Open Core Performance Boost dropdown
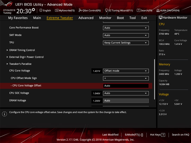The image size is (191, 143). tap(126, 28)
